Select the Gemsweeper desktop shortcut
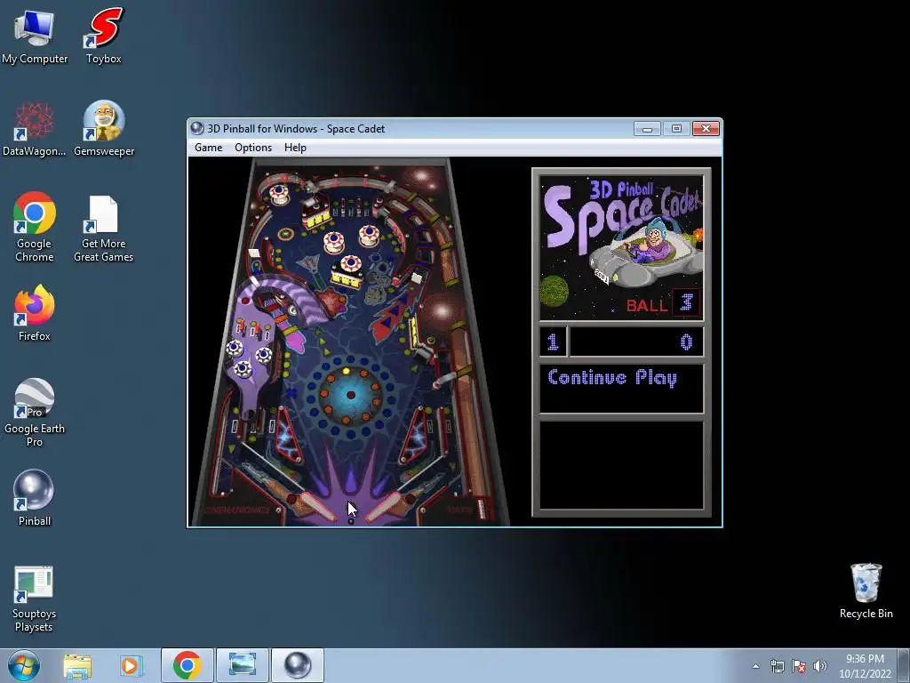Image resolution: width=910 pixels, height=683 pixels. (104, 129)
